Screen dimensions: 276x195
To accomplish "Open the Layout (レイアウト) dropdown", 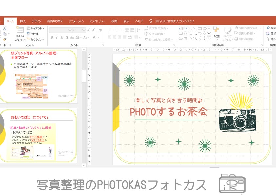I will [x=35, y=29].
